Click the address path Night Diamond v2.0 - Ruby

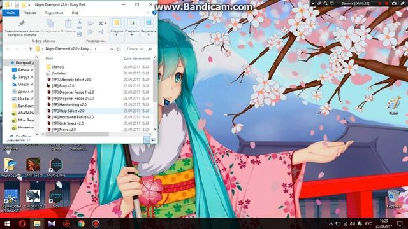coord(69,49)
